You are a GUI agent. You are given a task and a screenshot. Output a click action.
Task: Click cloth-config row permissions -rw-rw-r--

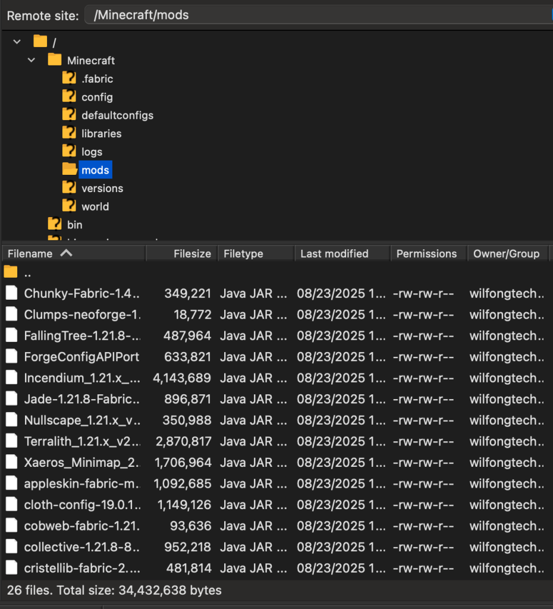point(423,505)
